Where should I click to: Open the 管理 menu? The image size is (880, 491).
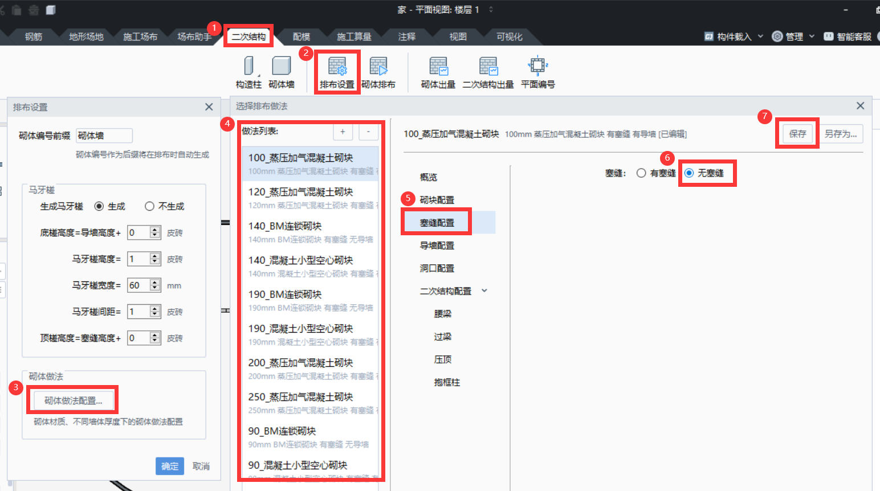pyautogui.click(x=793, y=36)
